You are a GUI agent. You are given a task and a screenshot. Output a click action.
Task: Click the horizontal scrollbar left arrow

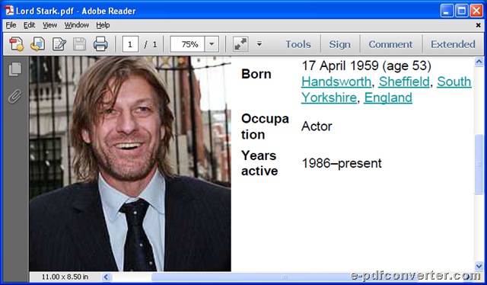107,277
